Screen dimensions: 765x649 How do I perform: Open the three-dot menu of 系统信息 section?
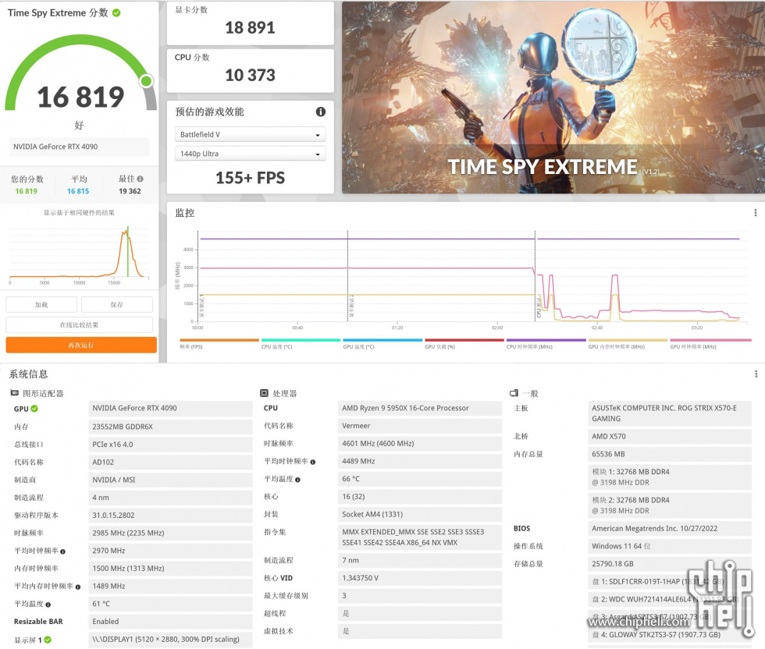coord(756,374)
